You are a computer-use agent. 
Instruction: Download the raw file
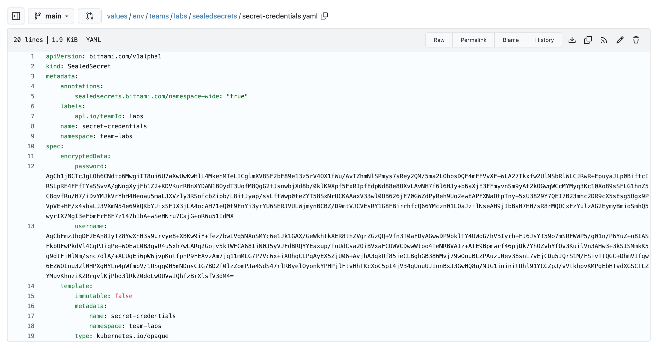(x=572, y=40)
